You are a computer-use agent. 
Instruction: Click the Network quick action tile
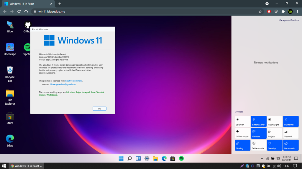pyautogui.click(x=291, y=133)
